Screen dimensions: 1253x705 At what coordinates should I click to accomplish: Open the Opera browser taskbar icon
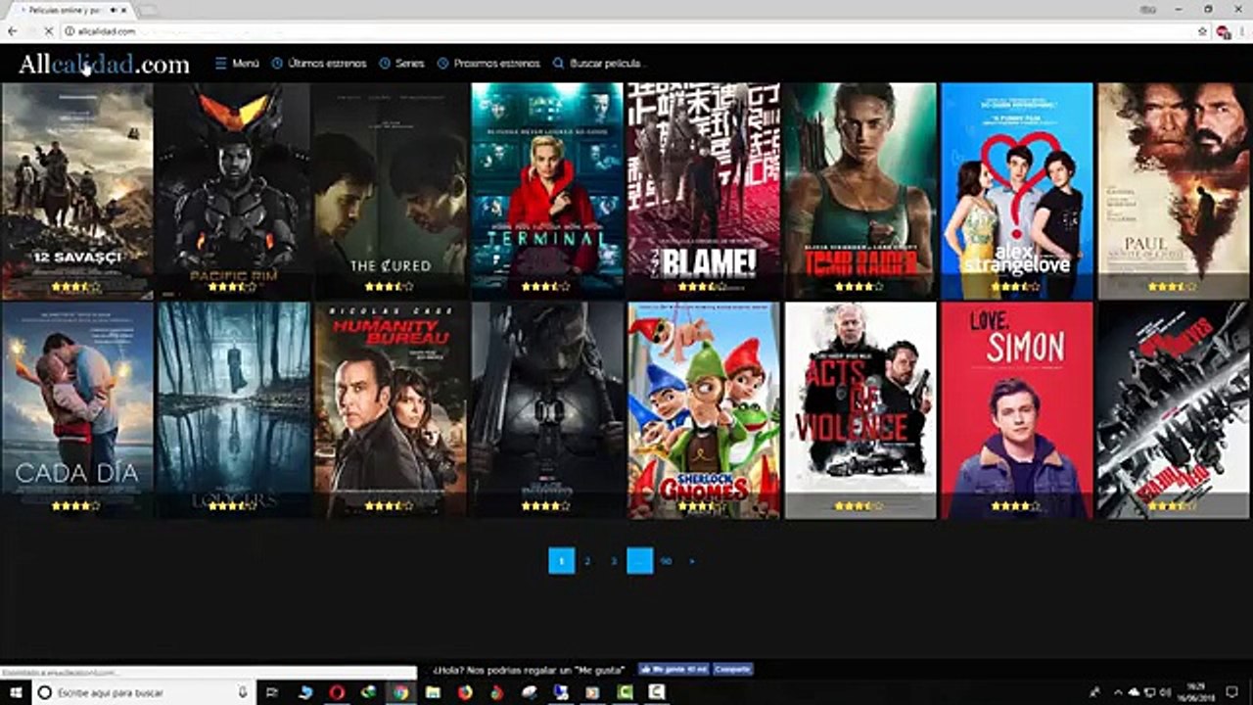(337, 692)
